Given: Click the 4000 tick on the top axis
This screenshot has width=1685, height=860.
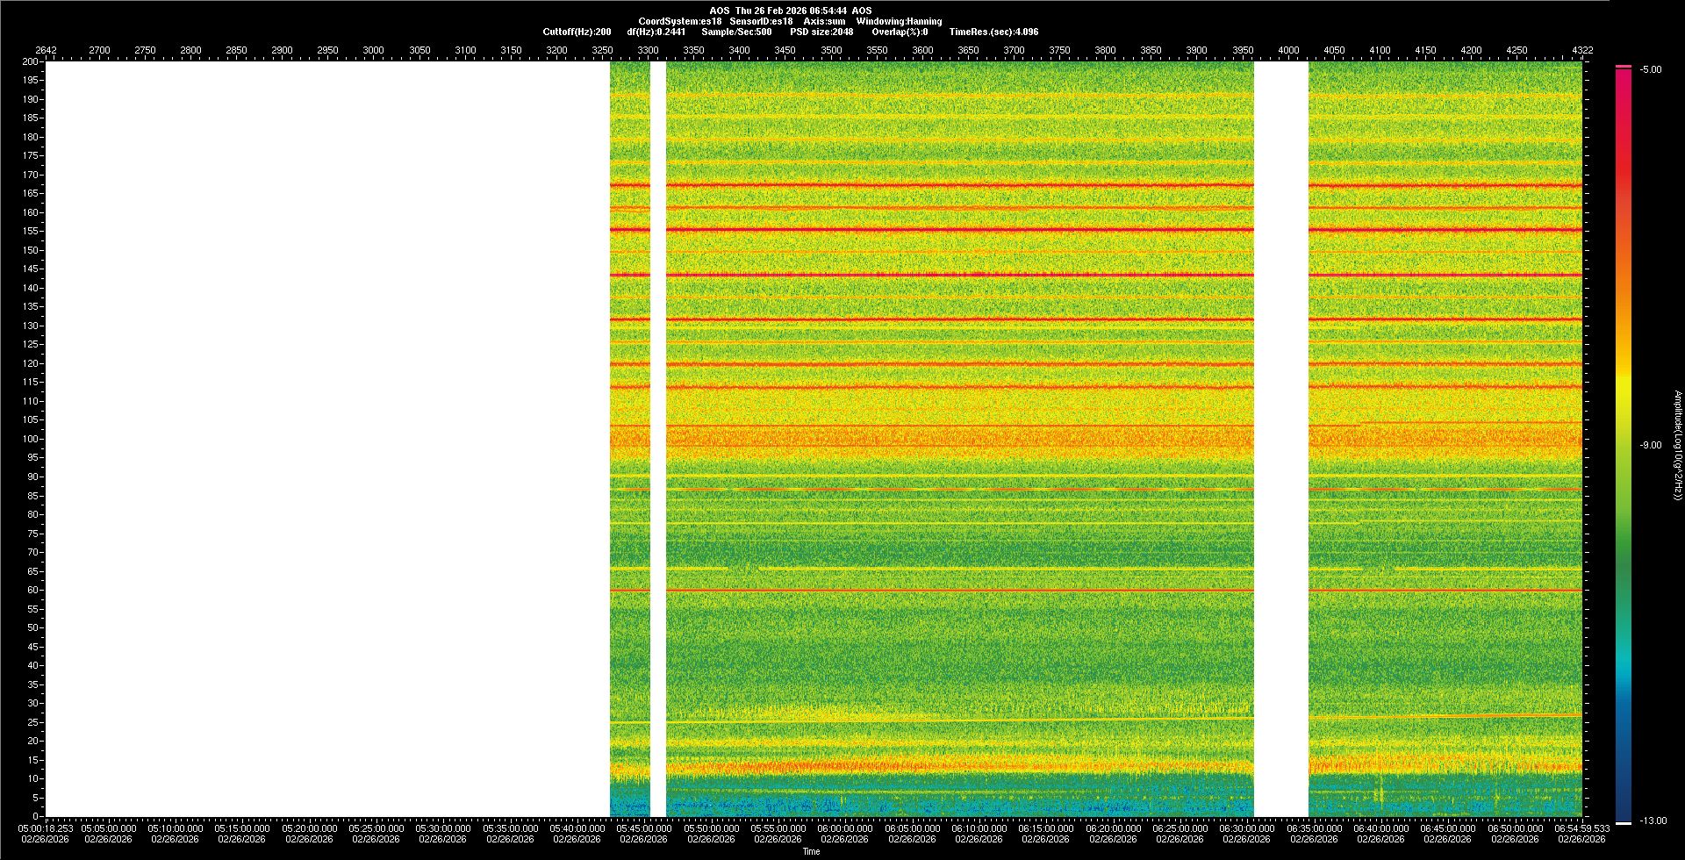Looking at the screenshot, I should (1287, 50).
